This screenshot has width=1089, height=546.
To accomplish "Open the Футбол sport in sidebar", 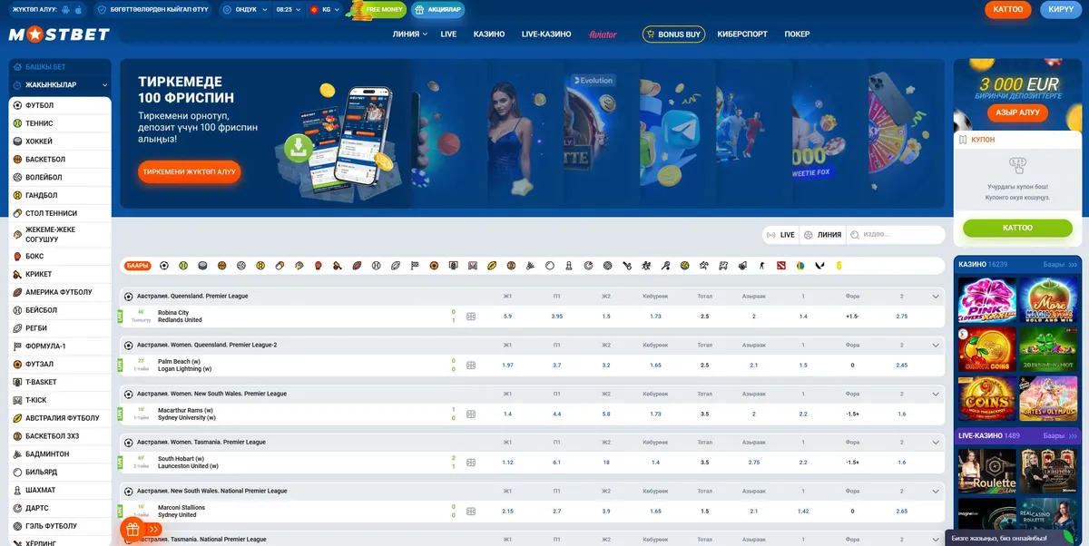I will pos(60,105).
